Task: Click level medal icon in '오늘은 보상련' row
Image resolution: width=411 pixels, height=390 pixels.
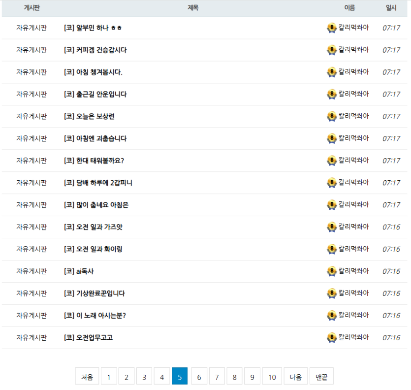Action: [x=332, y=116]
